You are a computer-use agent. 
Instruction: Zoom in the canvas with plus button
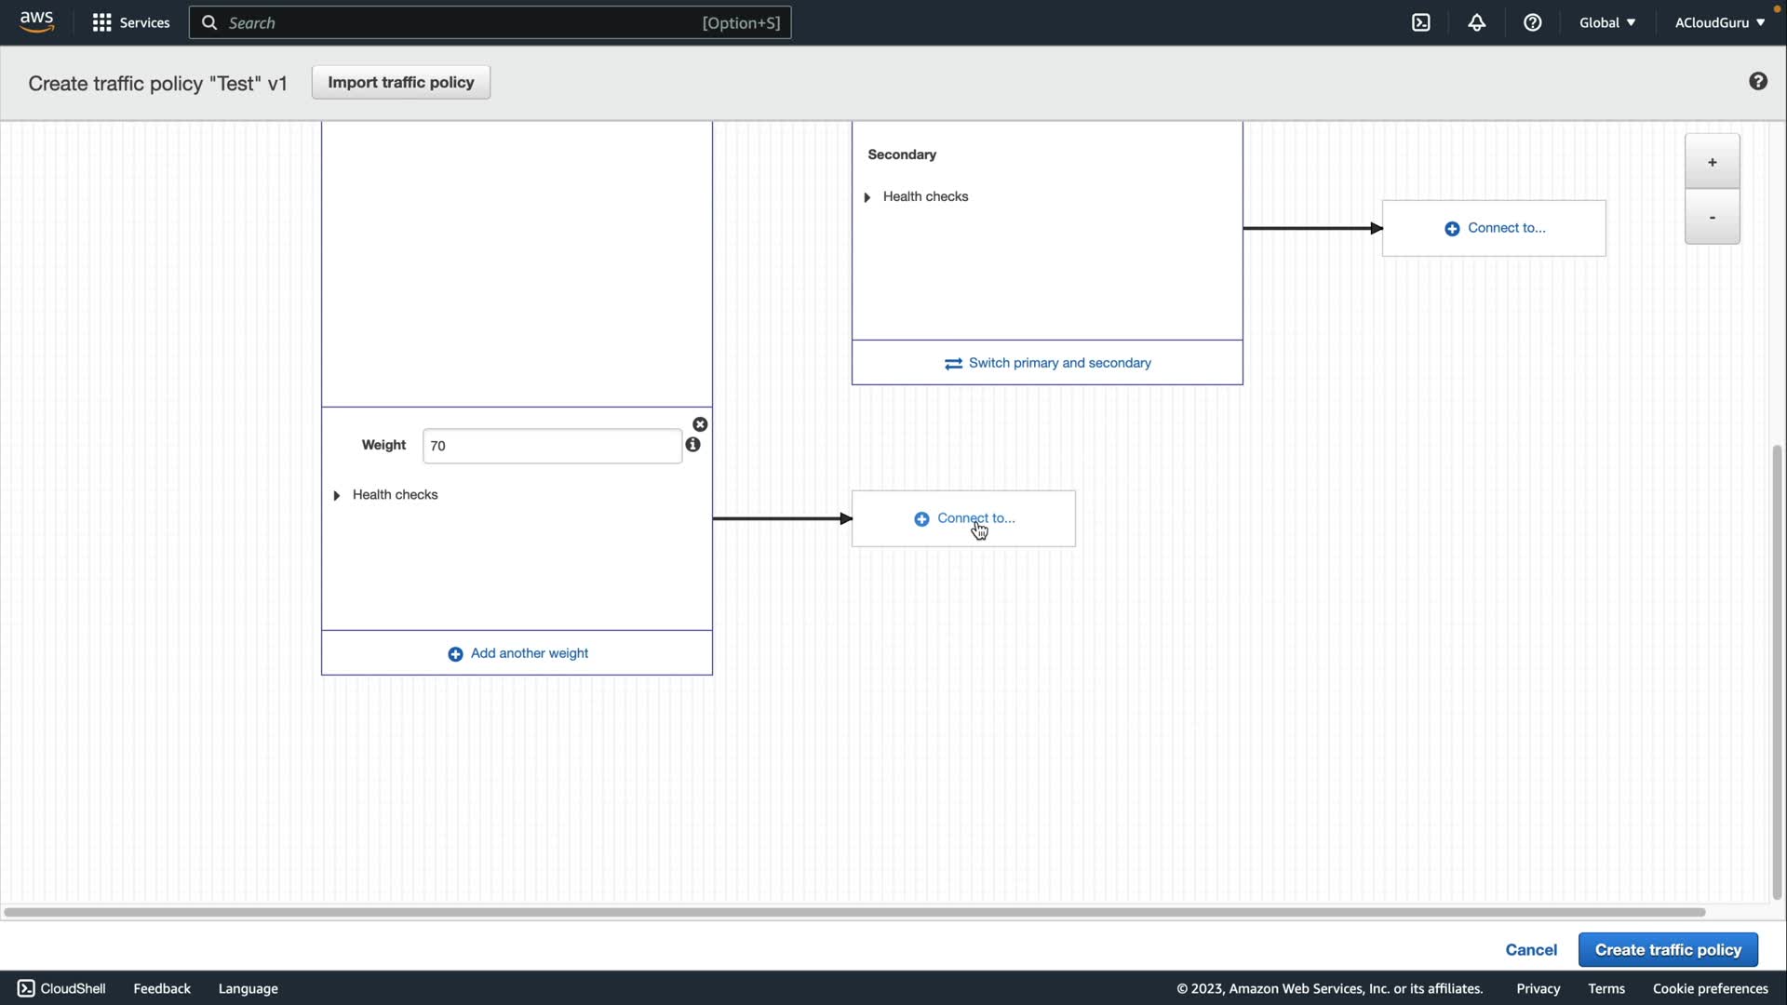pyautogui.click(x=1712, y=162)
